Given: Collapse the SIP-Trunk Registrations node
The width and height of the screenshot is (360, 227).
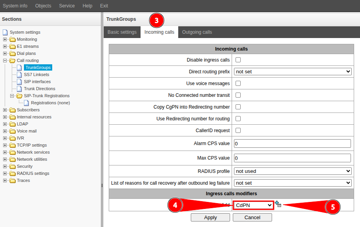Looking at the screenshot, I should point(12,96).
